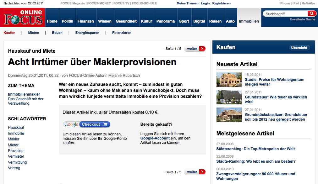This screenshot has width=318, height=184.
Task: Focus the Suchbegriff search field
Action: coord(285,14)
